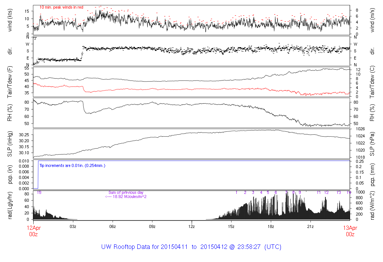Select the '0.05' mm precipitation tick
This screenshot has width=383, height=262.
pos(360,183)
